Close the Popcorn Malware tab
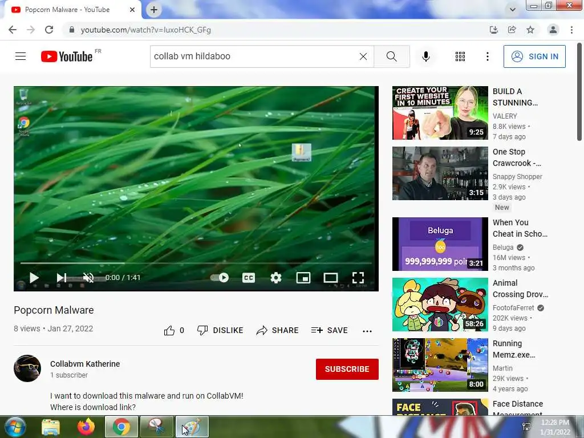 (132, 10)
